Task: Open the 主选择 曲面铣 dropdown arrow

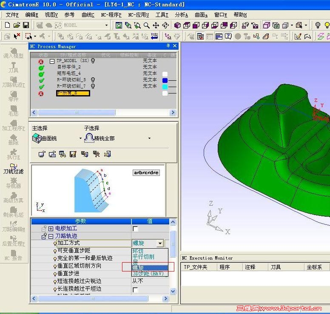Action: click(x=80, y=139)
